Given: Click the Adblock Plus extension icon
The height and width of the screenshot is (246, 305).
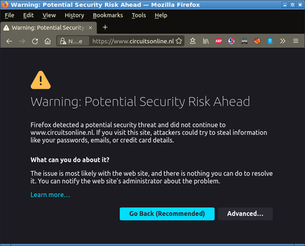Looking at the screenshot, I should pyautogui.click(x=218, y=41).
